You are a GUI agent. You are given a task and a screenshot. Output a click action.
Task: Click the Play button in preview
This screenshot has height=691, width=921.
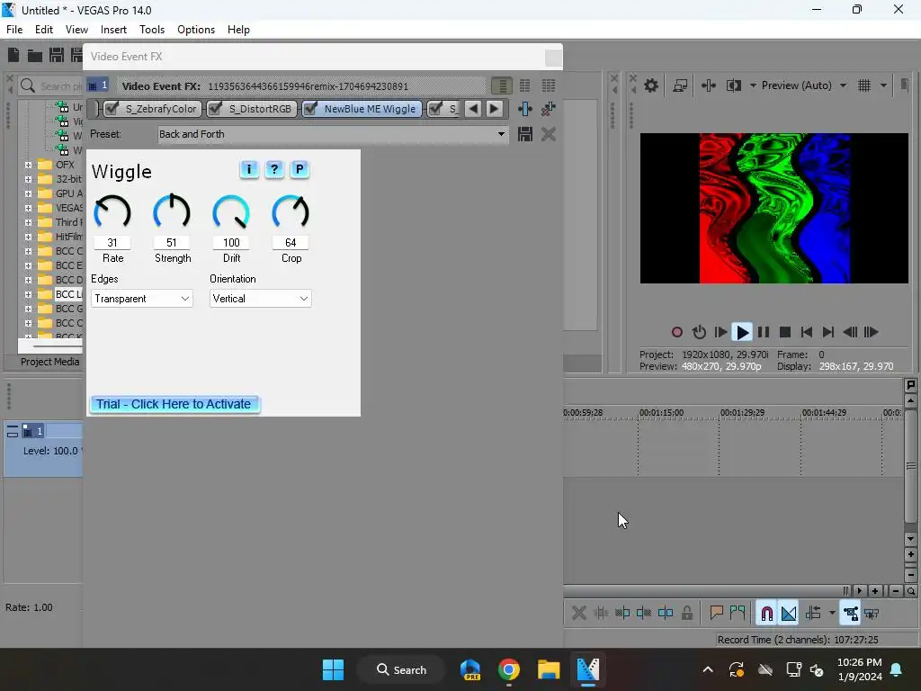click(742, 333)
